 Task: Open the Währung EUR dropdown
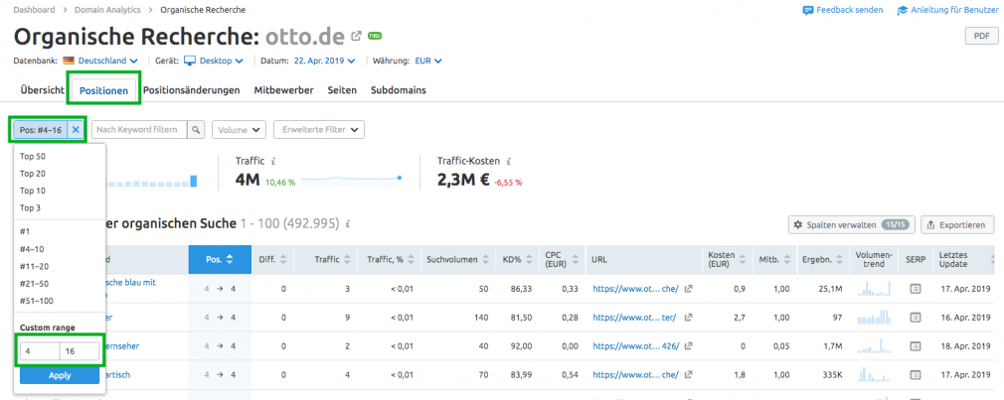click(x=428, y=62)
